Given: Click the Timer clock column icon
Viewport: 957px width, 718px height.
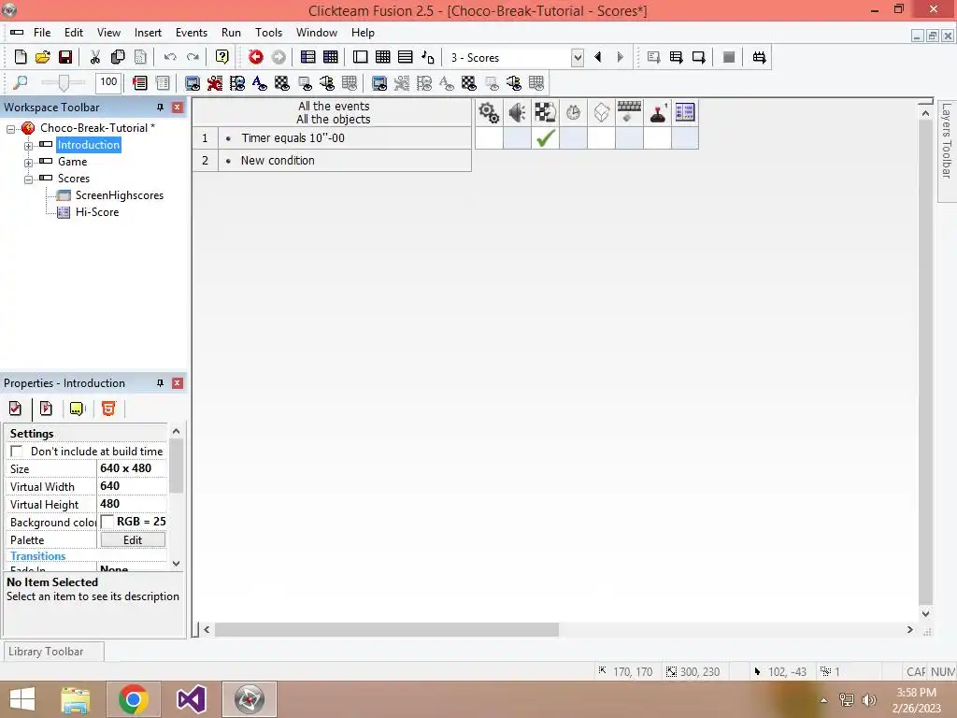Looking at the screenshot, I should pyautogui.click(x=573, y=113).
